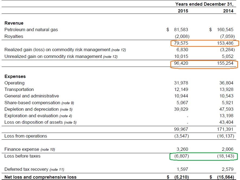Click the 2014 column header
The height and width of the screenshot is (180, 240).
[228, 11]
